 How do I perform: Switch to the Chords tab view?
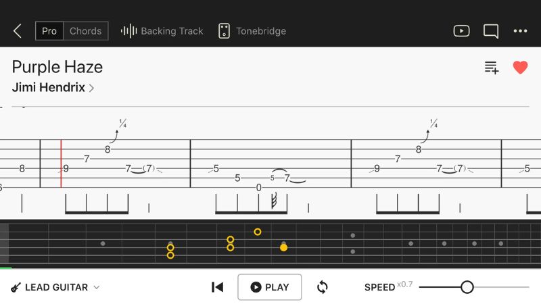click(x=85, y=31)
